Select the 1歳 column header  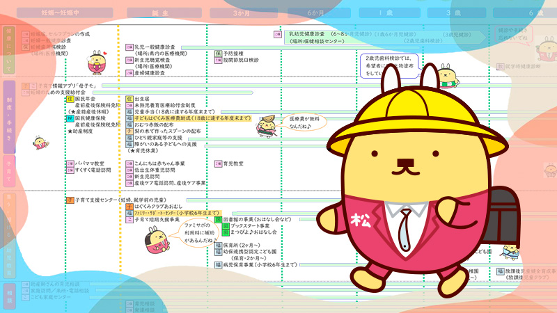click(x=390, y=13)
